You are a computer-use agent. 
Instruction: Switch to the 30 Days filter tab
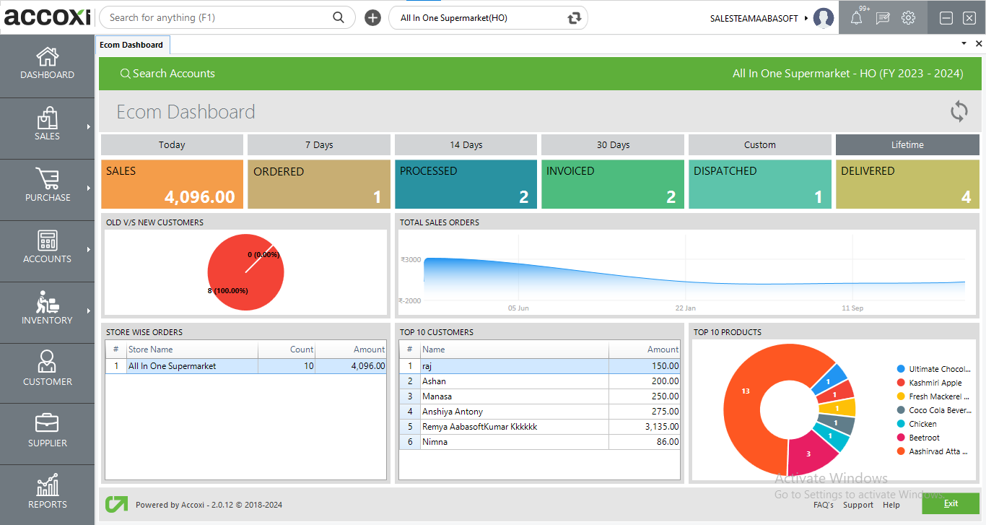(x=612, y=144)
